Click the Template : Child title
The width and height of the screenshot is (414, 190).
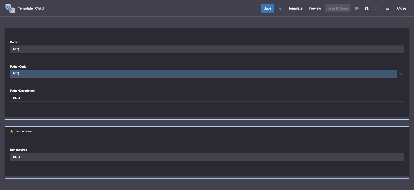[x=31, y=8]
